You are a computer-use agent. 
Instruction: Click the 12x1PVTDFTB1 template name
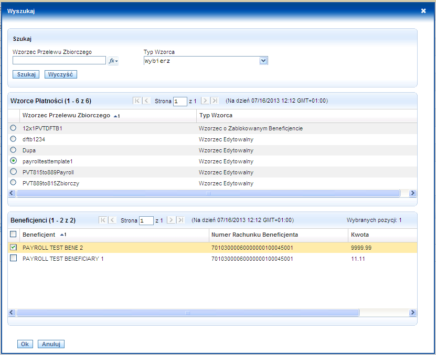(x=42, y=128)
